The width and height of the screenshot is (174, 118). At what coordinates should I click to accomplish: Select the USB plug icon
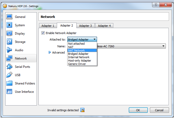click(9, 75)
